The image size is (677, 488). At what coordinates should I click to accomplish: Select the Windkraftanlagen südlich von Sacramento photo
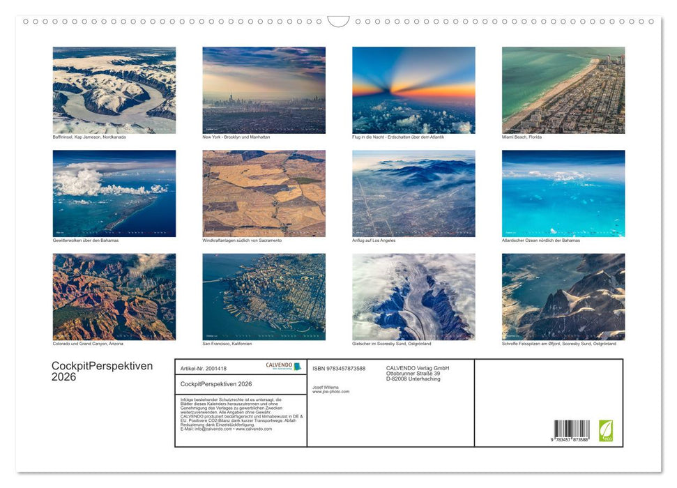pyautogui.click(x=264, y=193)
